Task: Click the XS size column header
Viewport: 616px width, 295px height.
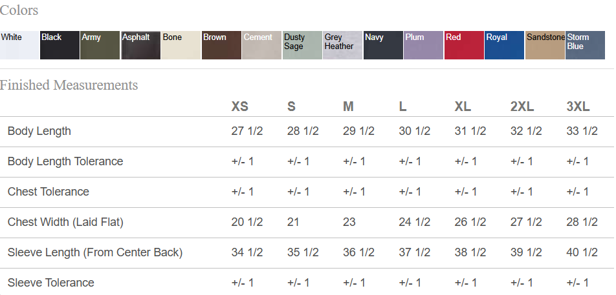Action: coord(239,107)
